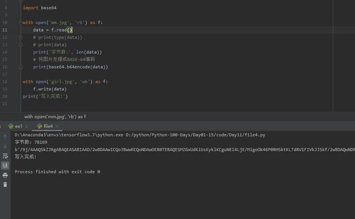Click the base64 b'/9j/4AAQ...' output line
The image size is (355, 219).
point(185,150)
